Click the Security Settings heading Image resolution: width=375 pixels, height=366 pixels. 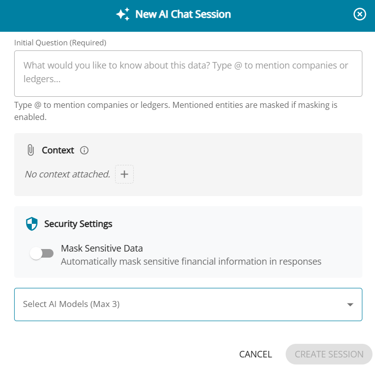(x=78, y=224)
